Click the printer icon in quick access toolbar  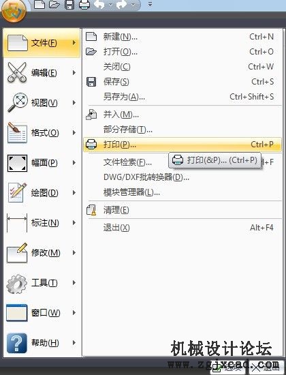(x=84, y=4)
